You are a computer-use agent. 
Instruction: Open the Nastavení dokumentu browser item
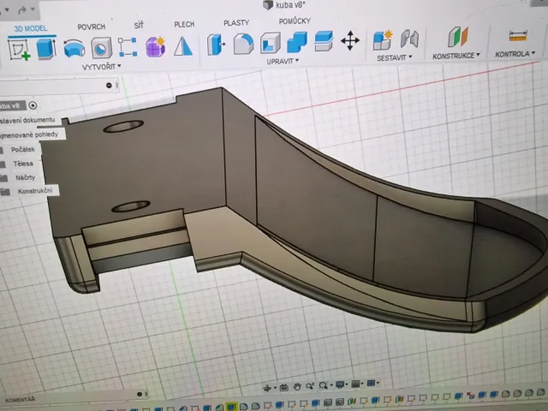[27, 121]
